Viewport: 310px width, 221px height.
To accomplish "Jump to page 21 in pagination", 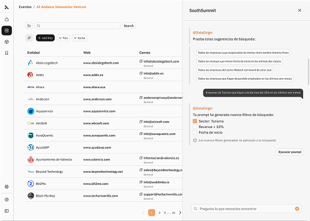I will click(174, 213).
